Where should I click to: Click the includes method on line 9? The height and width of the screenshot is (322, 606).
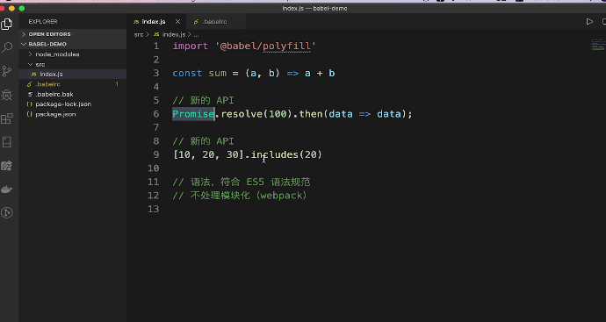click(x=275, y=154)
